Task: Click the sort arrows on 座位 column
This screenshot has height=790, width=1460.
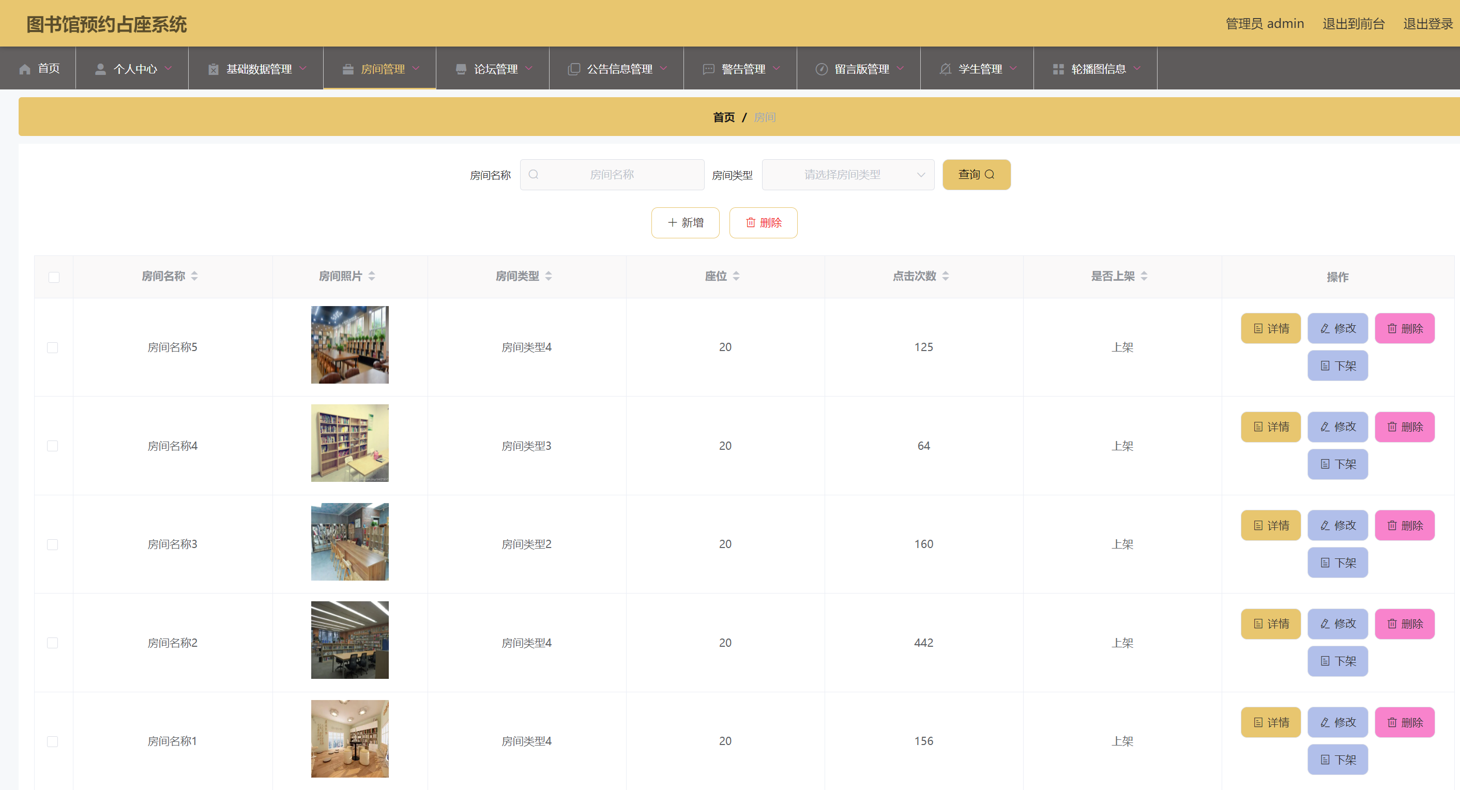Action: (x=736, y=276)
